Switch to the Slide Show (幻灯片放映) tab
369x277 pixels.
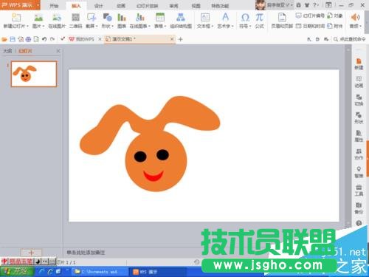147,6
